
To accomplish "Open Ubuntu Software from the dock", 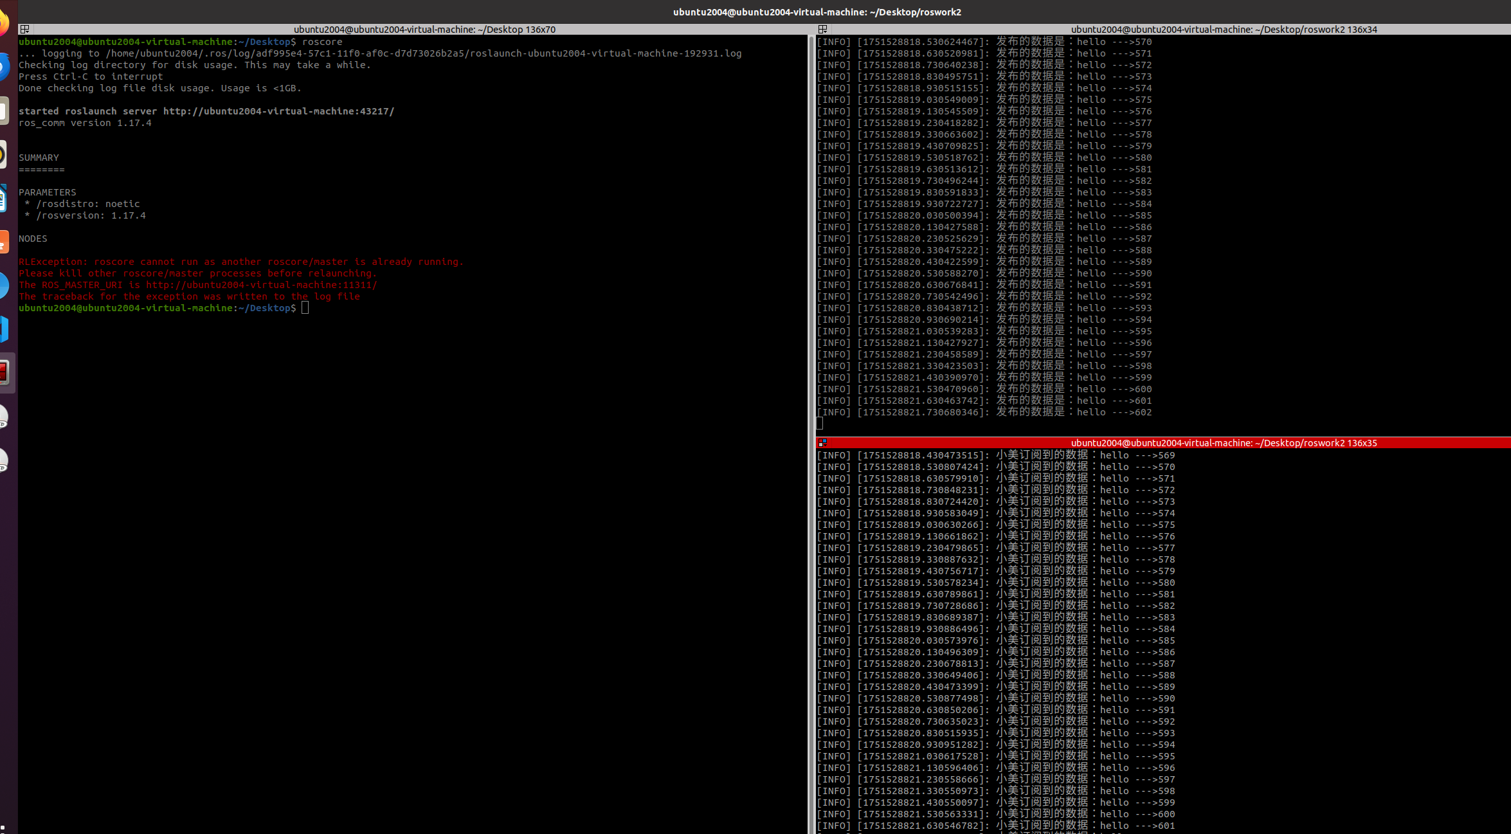I will (3, 242).
